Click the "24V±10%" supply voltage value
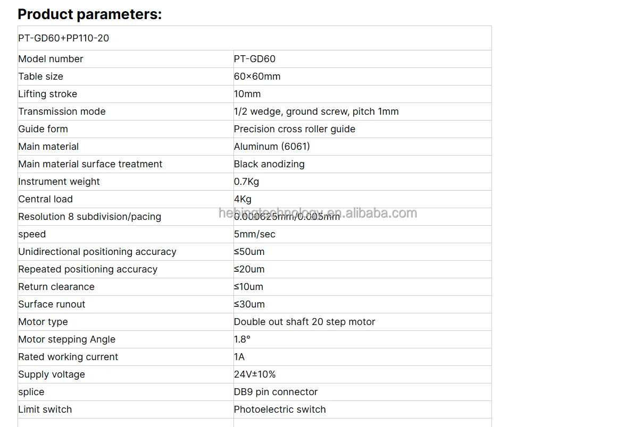 point(255,374)
